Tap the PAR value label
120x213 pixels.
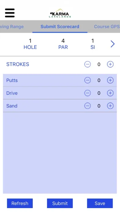pos(63,47)
